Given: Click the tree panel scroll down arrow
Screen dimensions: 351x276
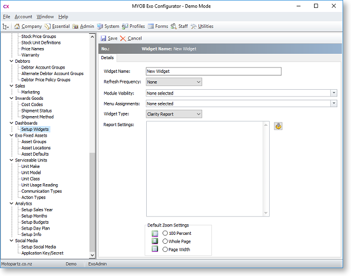Looking at the screenshot, I should pyautogui.click(x=92, y=255).
